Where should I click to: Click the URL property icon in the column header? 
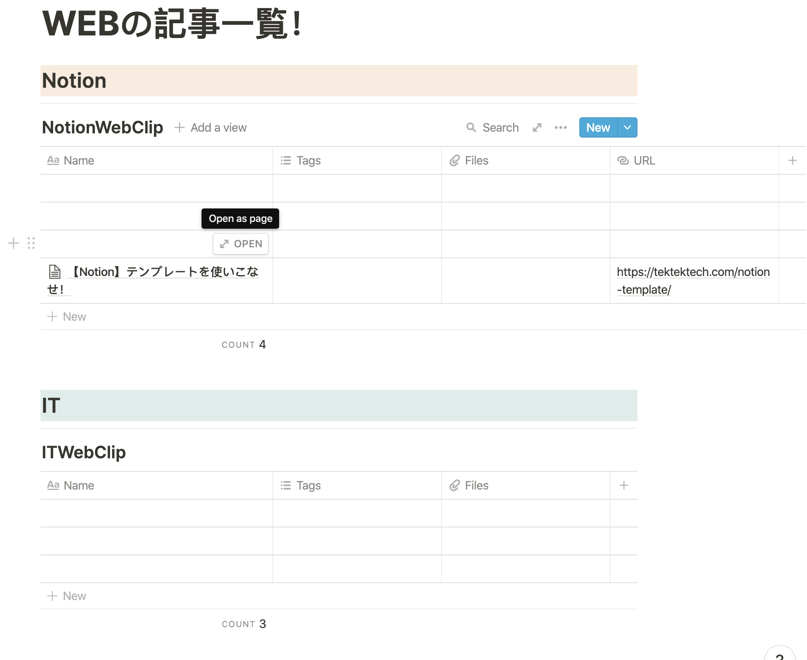[623, 161]
